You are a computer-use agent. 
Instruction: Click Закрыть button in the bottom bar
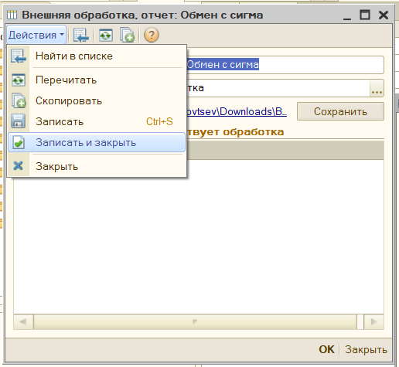click(366, 349)
